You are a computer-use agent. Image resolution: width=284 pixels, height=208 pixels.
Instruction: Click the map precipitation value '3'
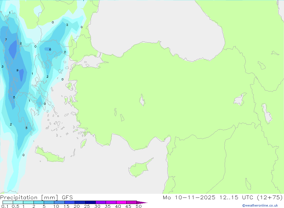(3, 67)
